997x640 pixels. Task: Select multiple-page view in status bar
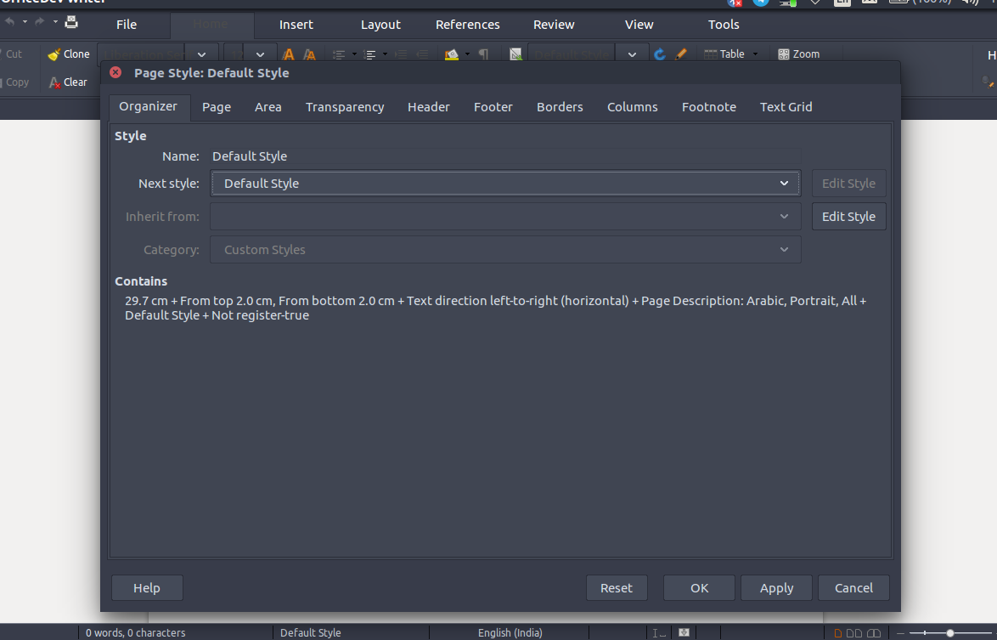pos(854,633)
